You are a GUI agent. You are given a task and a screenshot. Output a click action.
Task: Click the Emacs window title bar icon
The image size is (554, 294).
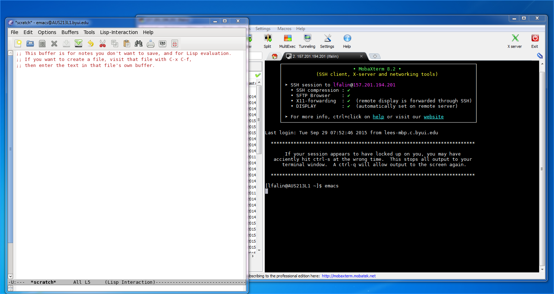(x=11, y=22)
